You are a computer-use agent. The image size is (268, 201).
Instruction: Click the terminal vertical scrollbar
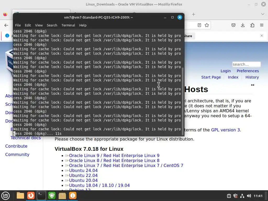pos(182,101)
